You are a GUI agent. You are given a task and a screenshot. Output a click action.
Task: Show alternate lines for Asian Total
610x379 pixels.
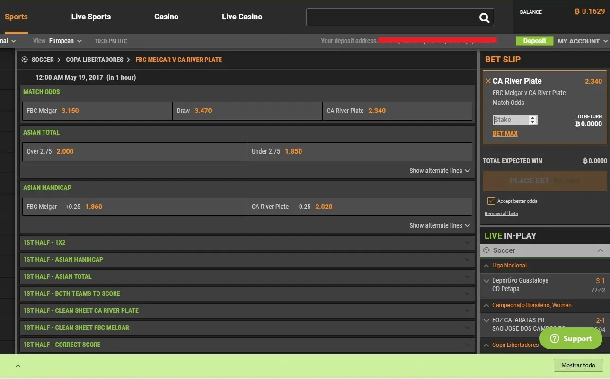pyautogui.click(x=439, y=171)
